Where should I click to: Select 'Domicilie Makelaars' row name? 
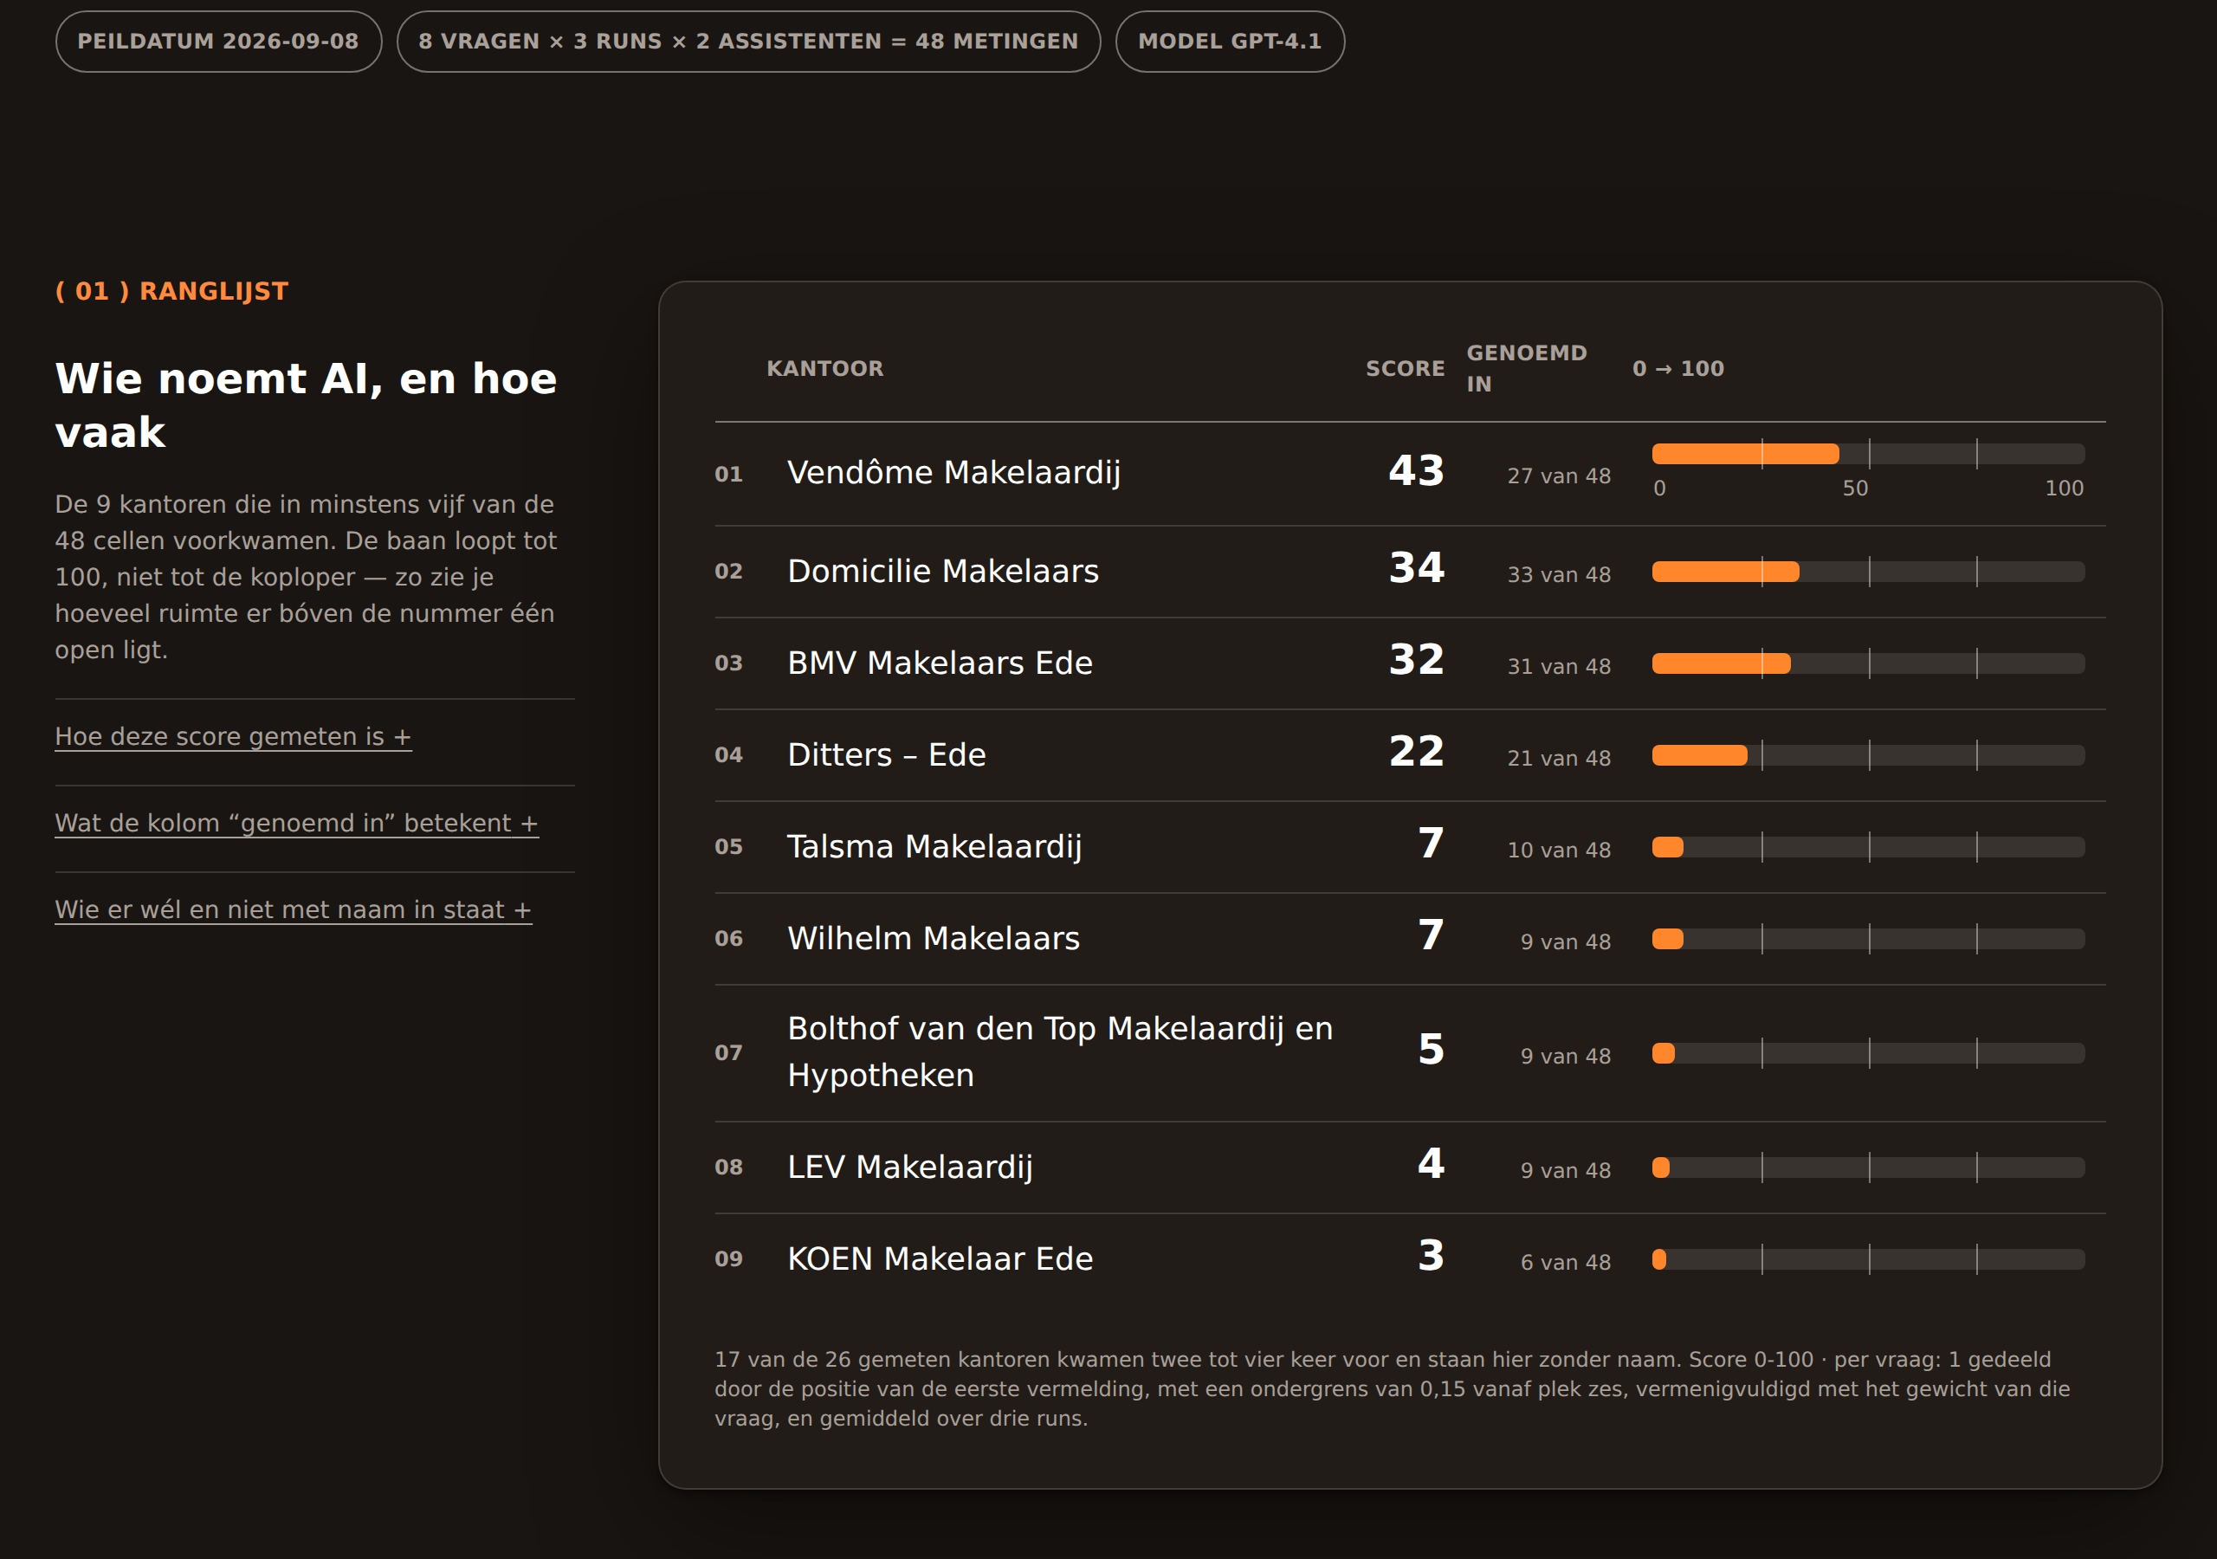tap(943, 571)
